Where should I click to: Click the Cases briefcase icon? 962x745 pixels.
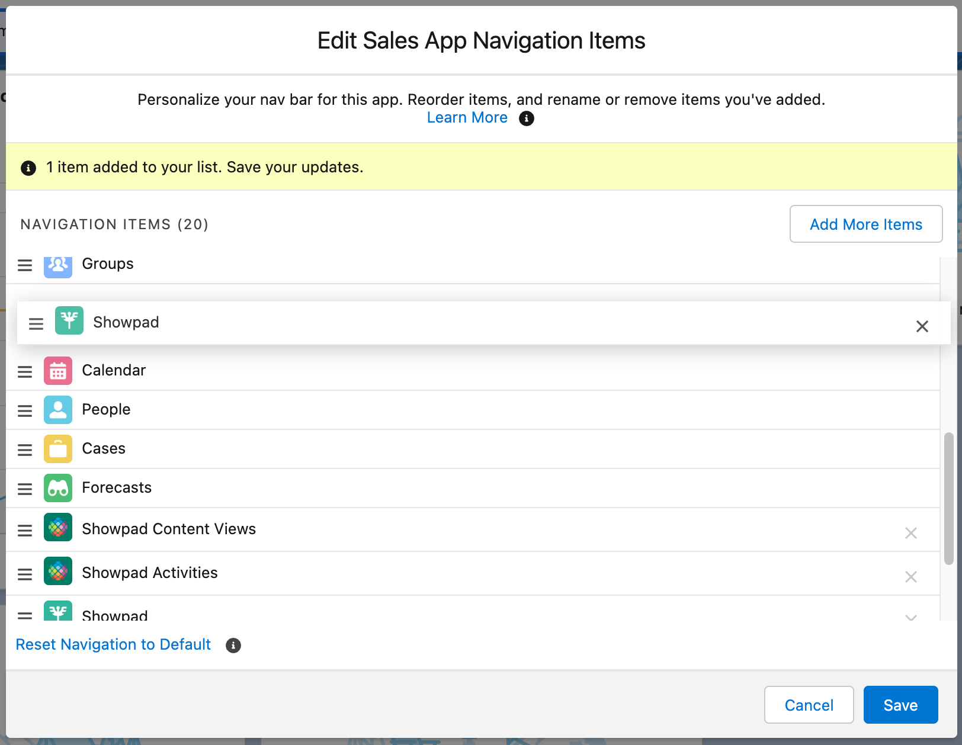57,448
